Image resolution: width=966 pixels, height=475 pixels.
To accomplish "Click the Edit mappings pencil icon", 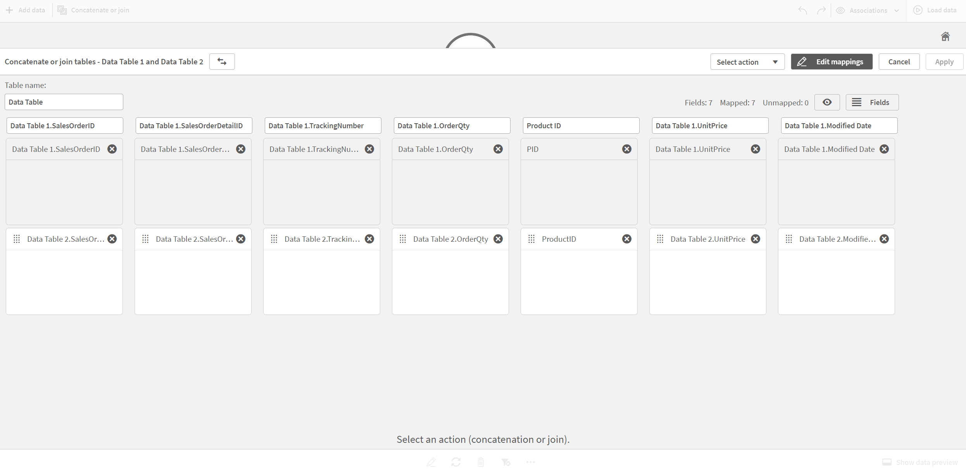I will click(802, 61).
